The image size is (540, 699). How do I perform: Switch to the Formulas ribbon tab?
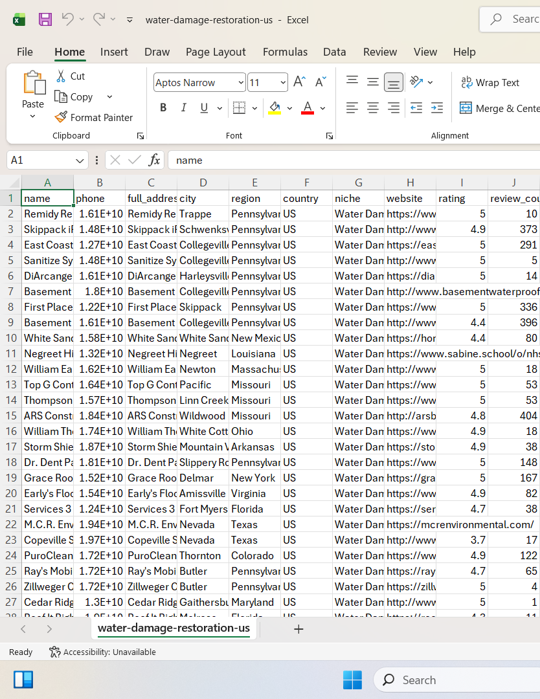point(286,52)
